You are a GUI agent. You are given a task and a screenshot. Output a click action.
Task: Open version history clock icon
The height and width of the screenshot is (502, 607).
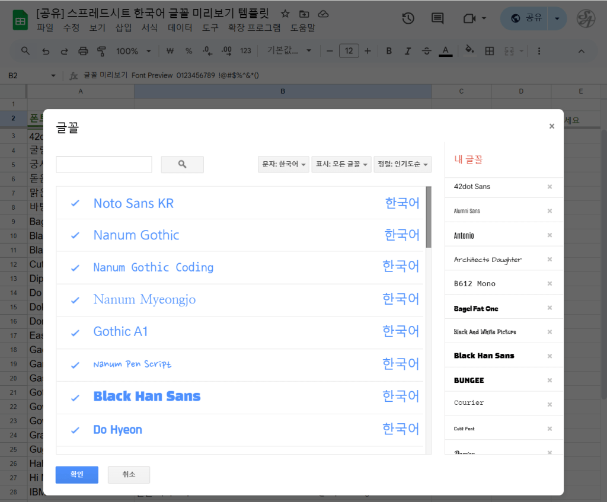pyautogui.click(x=408, y=18)
